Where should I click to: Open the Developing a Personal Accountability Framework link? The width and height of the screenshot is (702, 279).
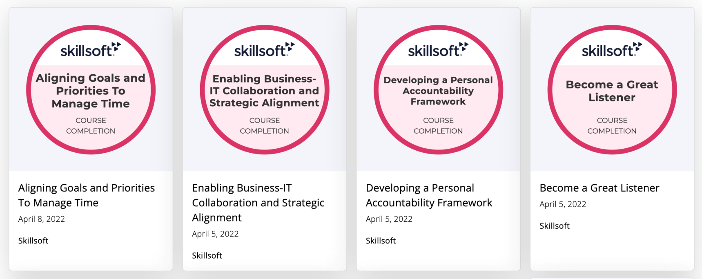[x=428, y=195]
